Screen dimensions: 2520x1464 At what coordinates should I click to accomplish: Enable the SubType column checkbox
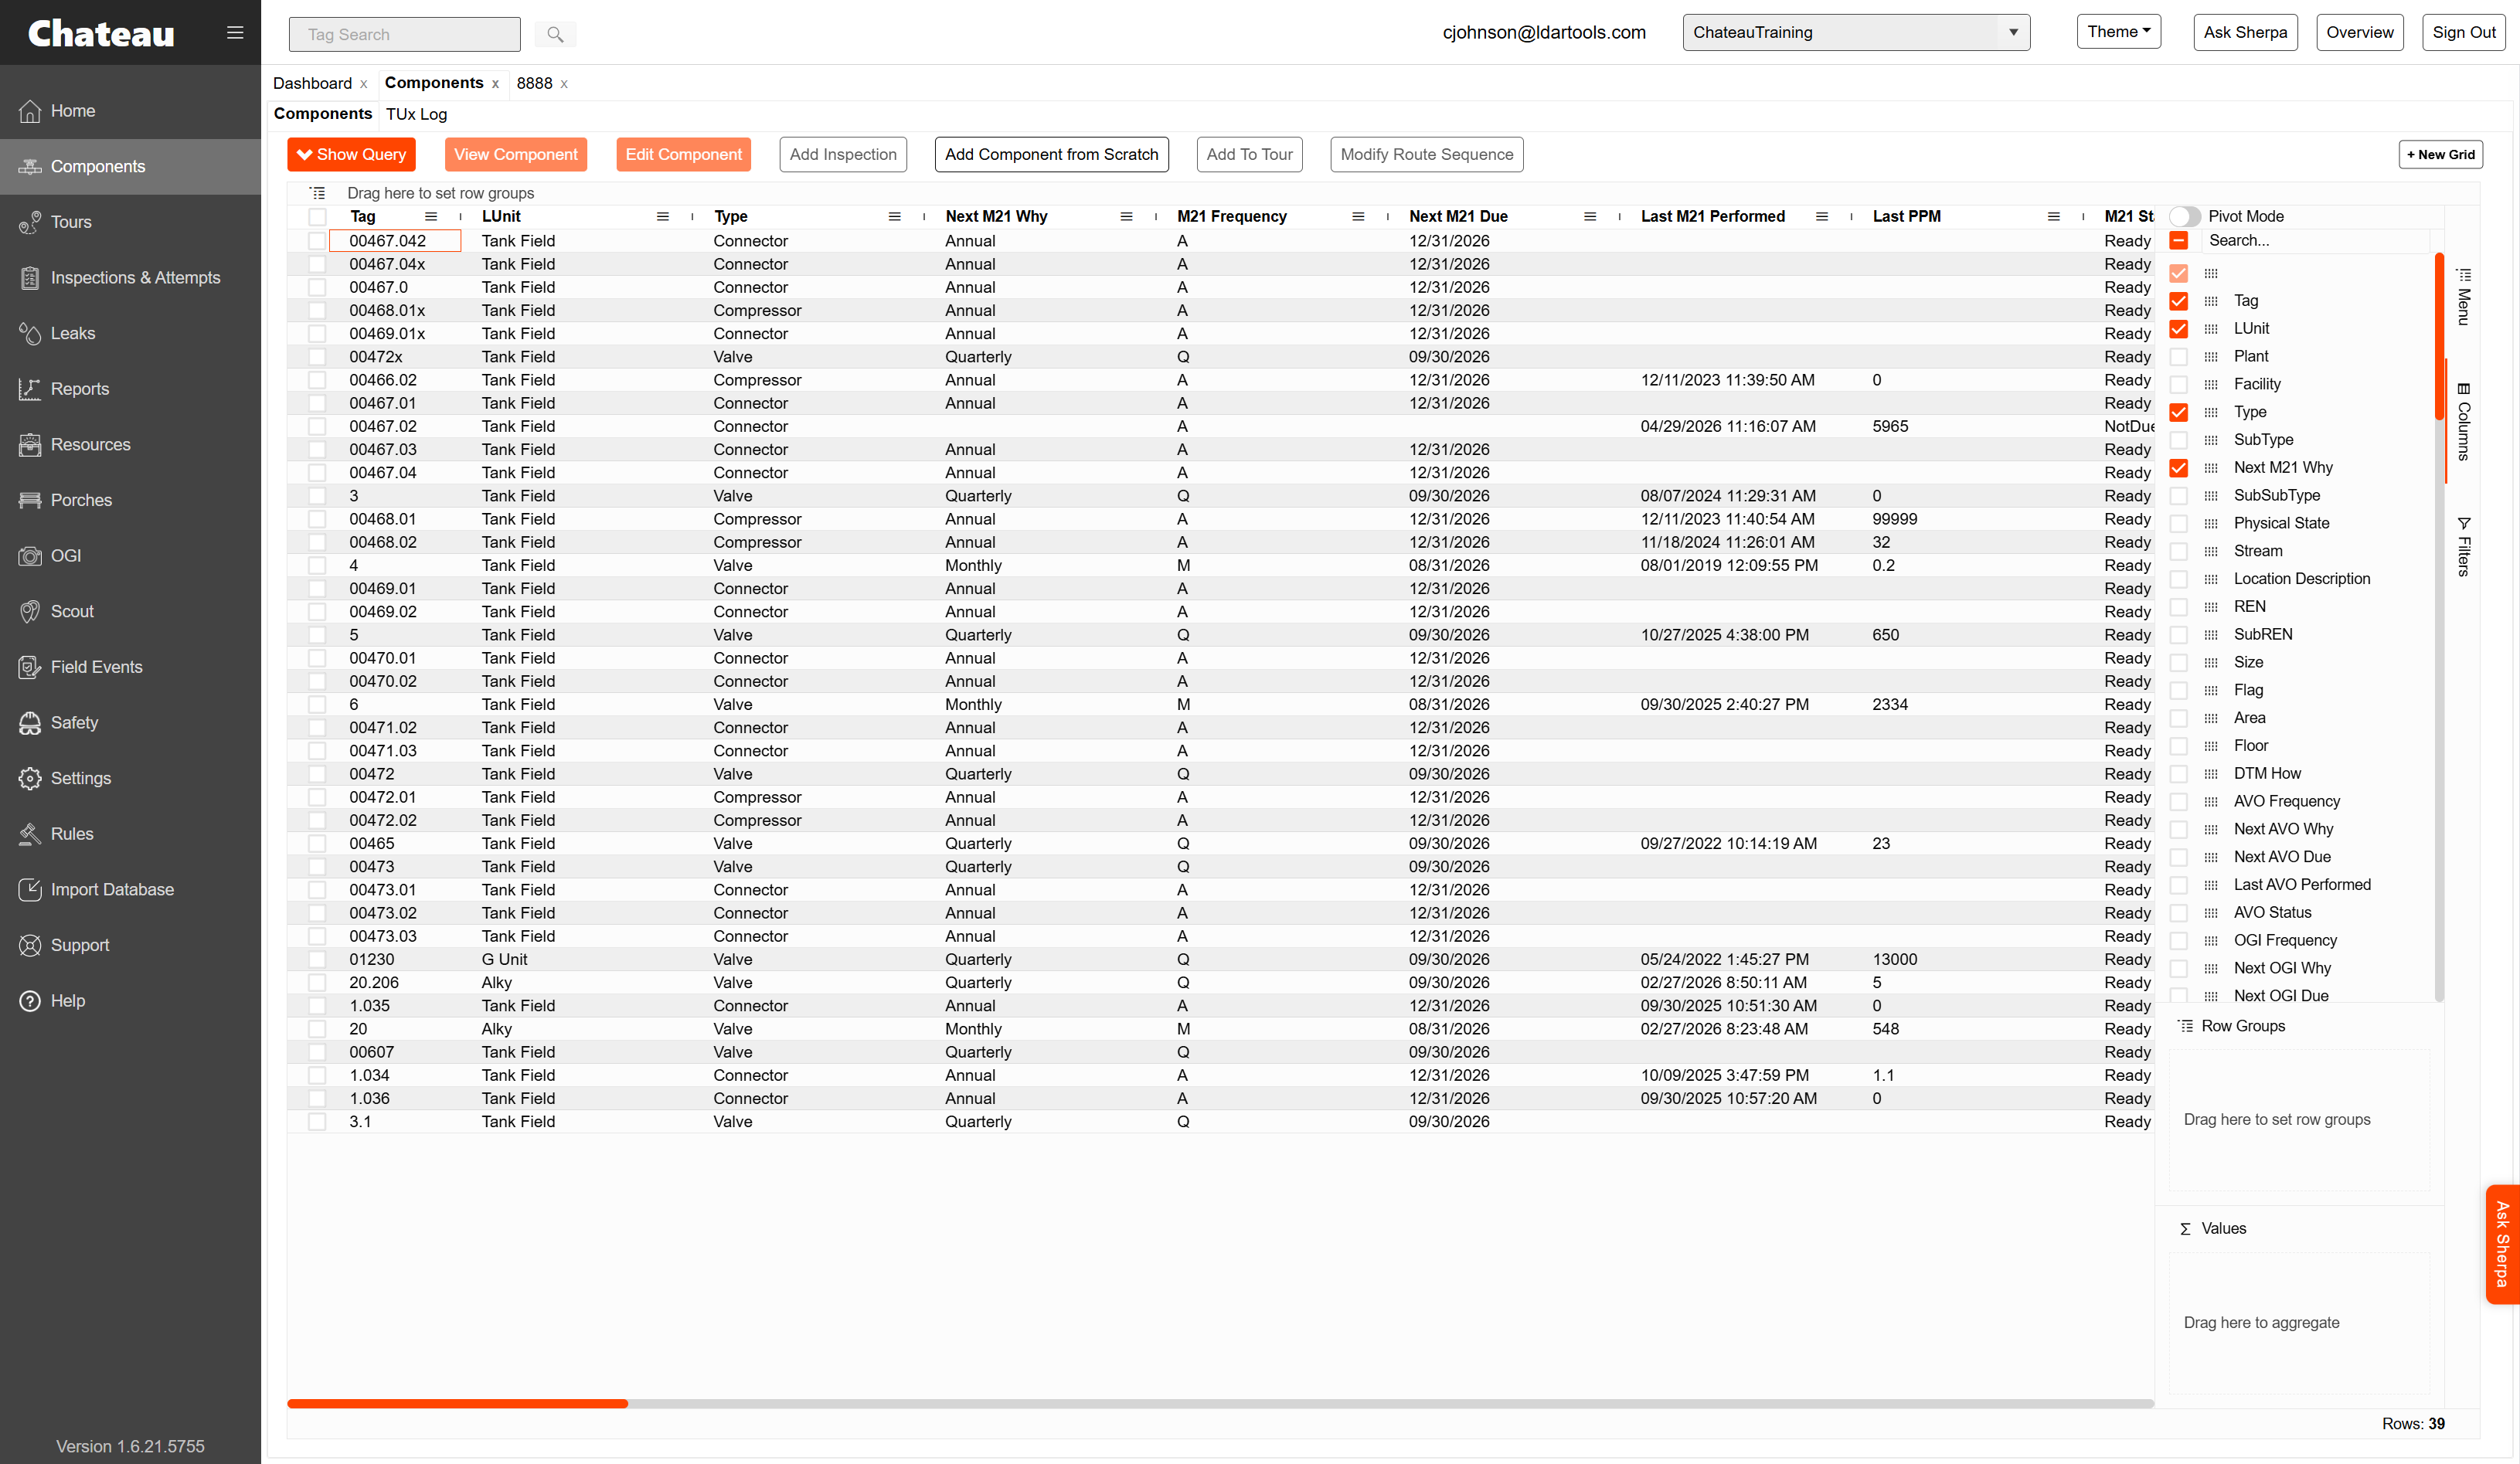[2179, 440]
